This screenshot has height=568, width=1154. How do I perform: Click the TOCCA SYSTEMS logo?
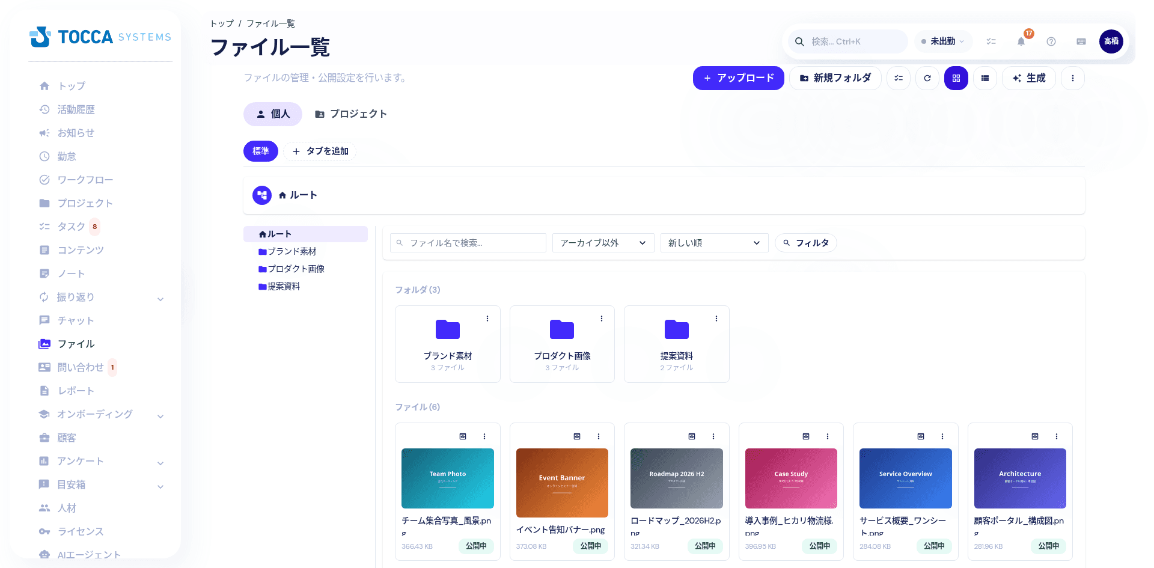tap(100, 37)
